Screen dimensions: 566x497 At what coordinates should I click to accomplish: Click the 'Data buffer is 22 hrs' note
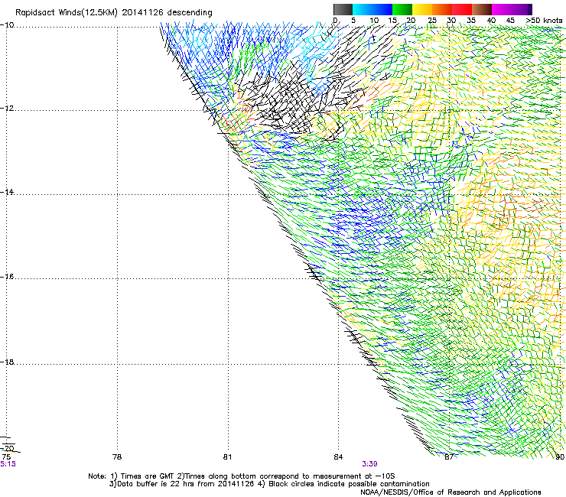(x=269, y=484)
